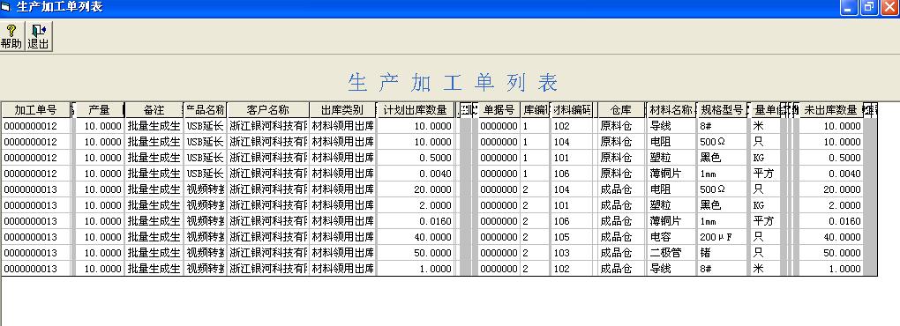Screen dimensions: 900x326
Task: Select cell 薄铜片 in 原料仓 row
Action: (x=671, y=174)
